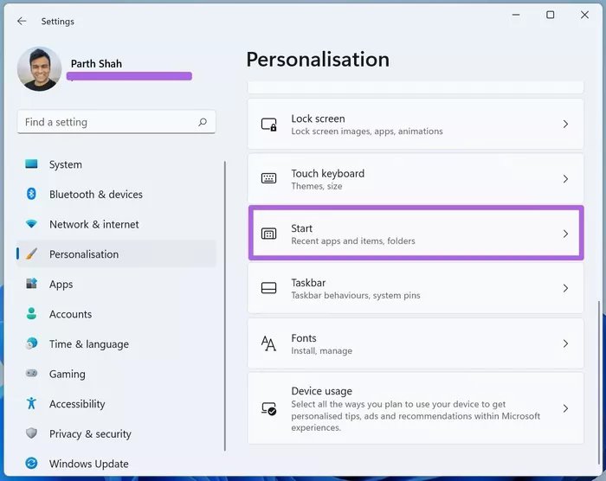
Task: Open Accessibility settings
Action: [116, 404]
